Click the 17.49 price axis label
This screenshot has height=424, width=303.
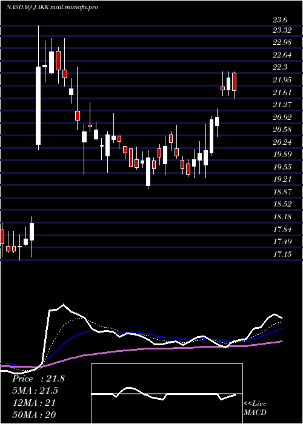282,242
